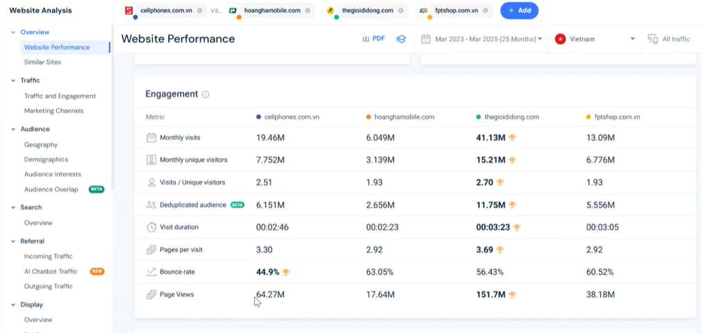The width and height of the screenshot is (701, 333).
Task: Click the devices icon beside All traffic
Action: pos(653,40)
